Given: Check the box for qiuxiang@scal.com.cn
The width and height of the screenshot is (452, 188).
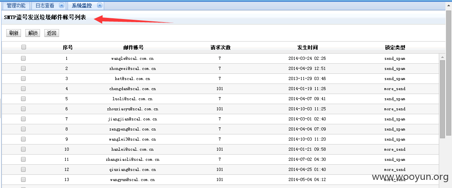Looking at the screenshot, I should (23, 169).
